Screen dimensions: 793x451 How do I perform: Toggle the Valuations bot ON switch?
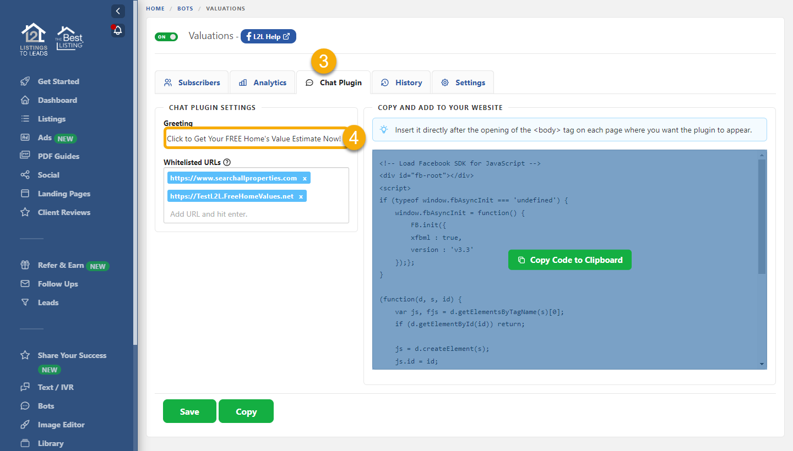166,37
